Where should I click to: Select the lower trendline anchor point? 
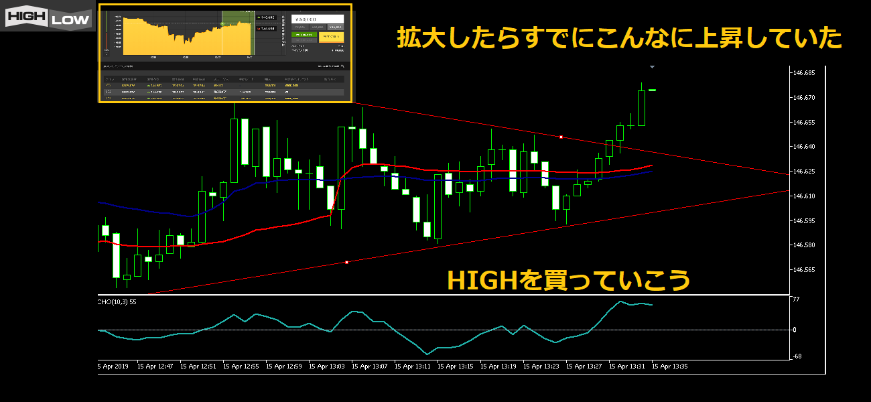[x=346, y=262]
